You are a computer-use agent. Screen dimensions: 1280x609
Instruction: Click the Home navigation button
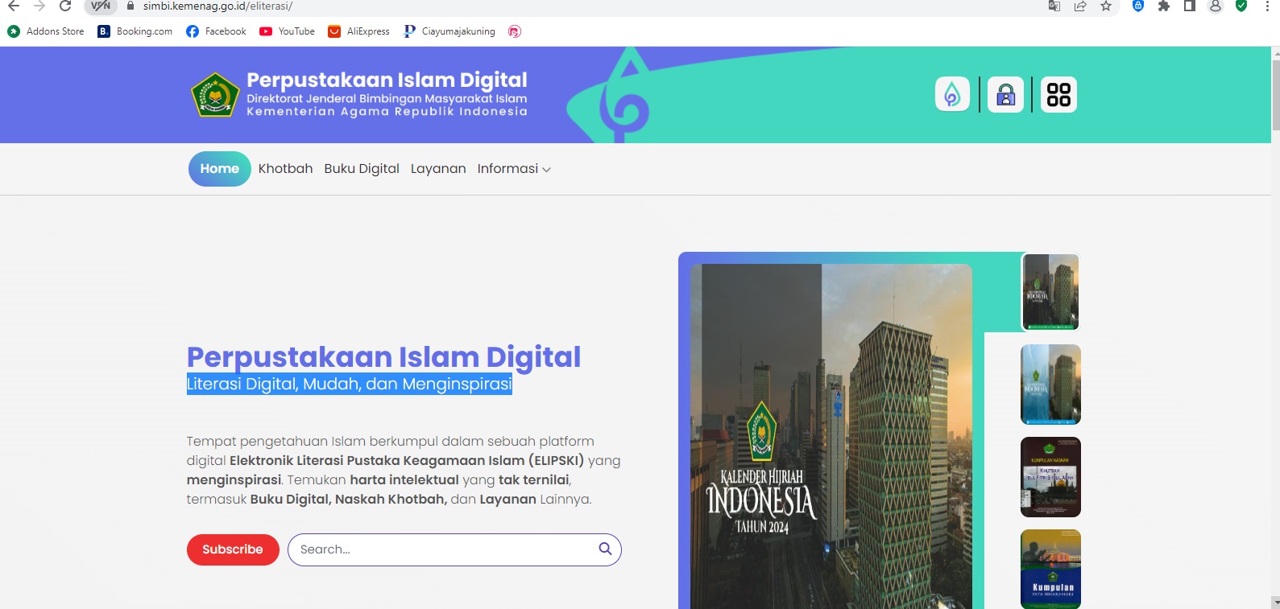click(219, 169)
